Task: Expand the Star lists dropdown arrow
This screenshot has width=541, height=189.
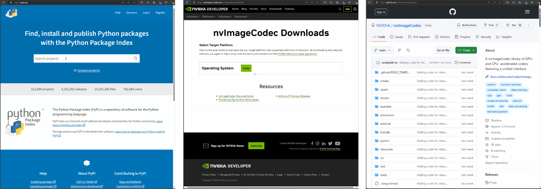Action: pos(529,25)
